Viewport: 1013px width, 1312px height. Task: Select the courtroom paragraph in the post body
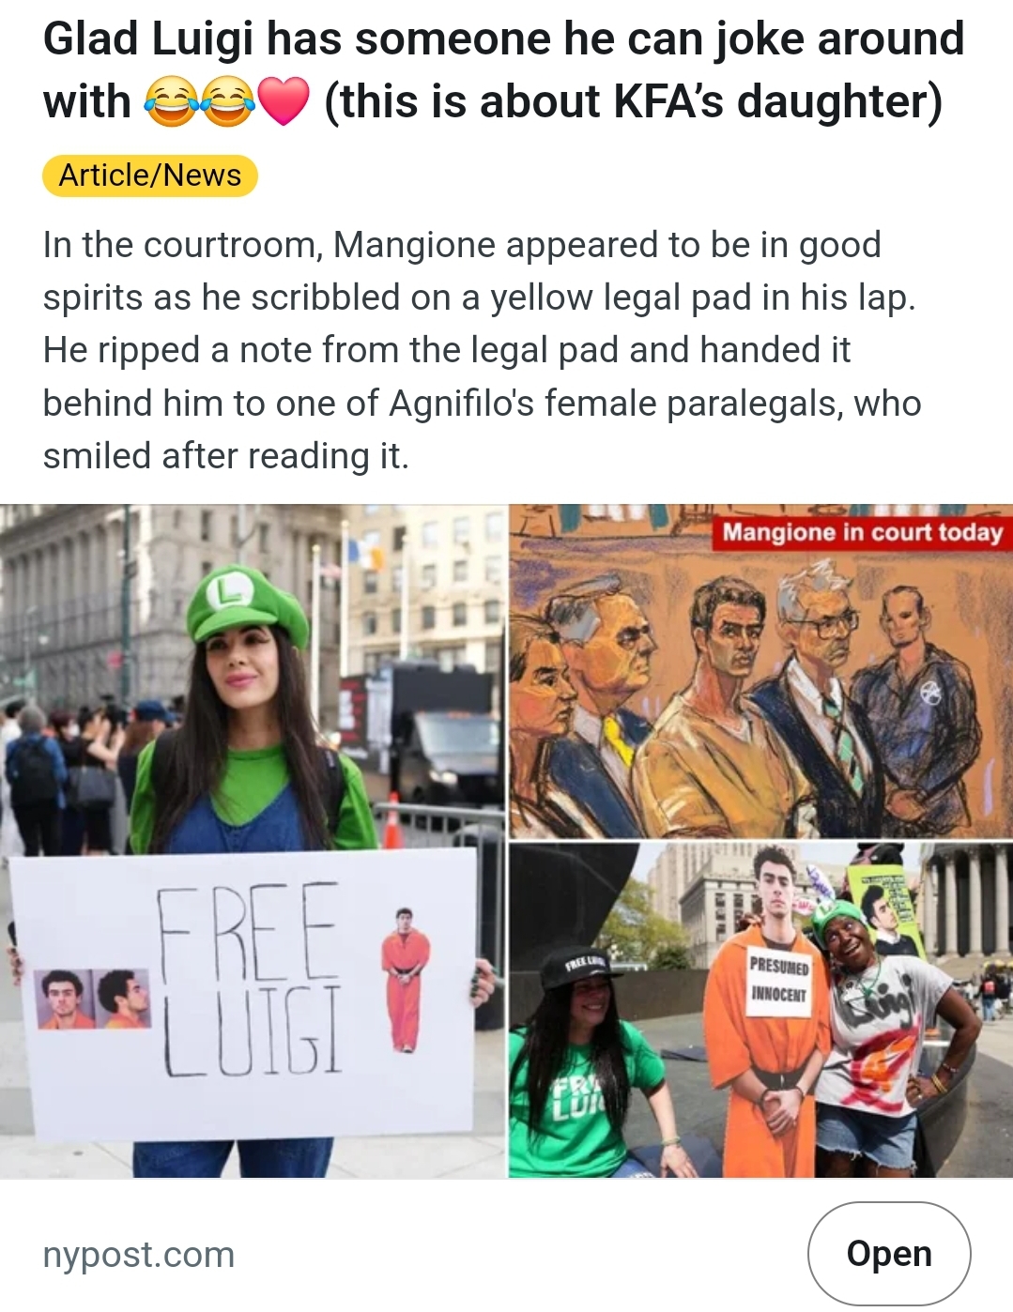[482, 350]
